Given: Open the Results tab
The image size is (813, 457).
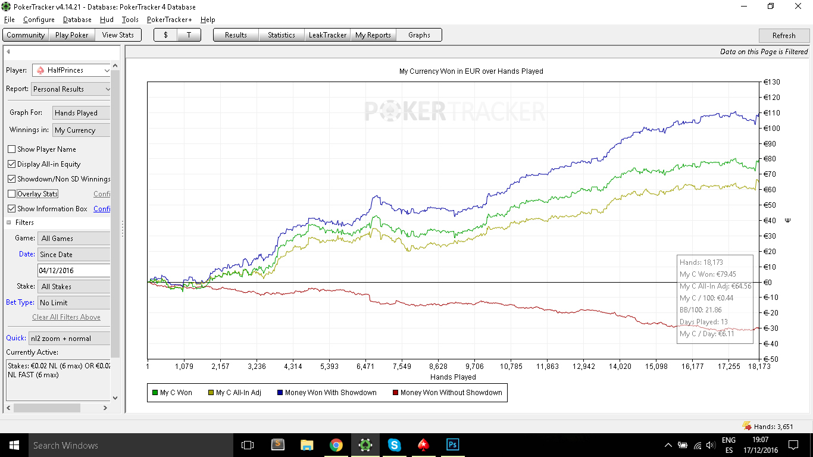Looking at the screenshot, I should [x=236, y=35].
